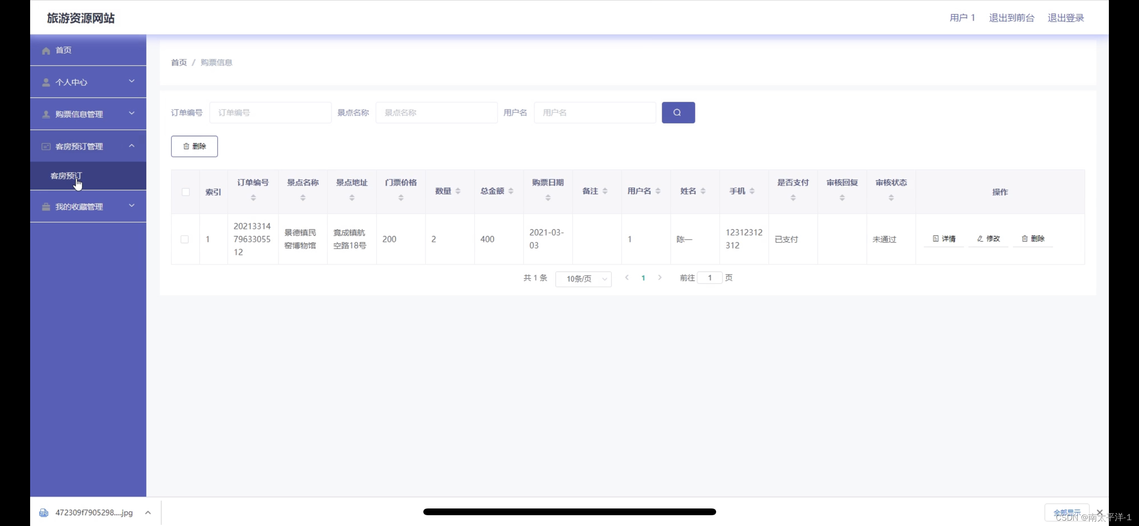Click 用户 1 in the header
This screenshot has height=526, width=1139.
(x=962, y=18)
